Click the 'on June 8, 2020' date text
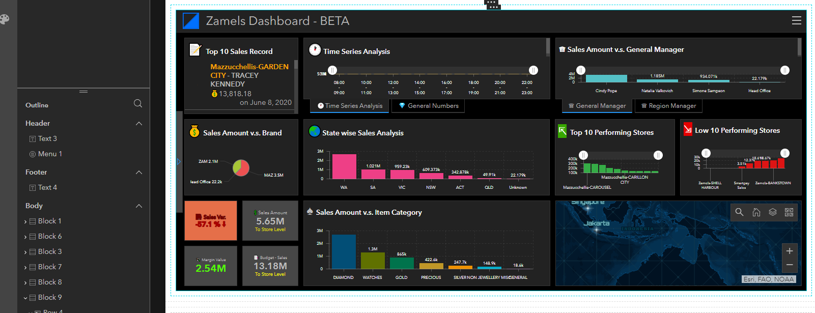815x313 pixels. [266, 102]
